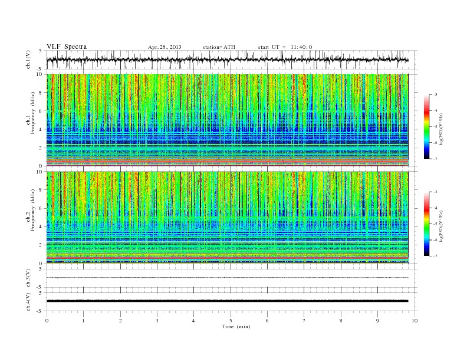Click the ch.1(V) axis label
Image resolution: width=467 pixels, height=360 pixels.
point(28,59)
